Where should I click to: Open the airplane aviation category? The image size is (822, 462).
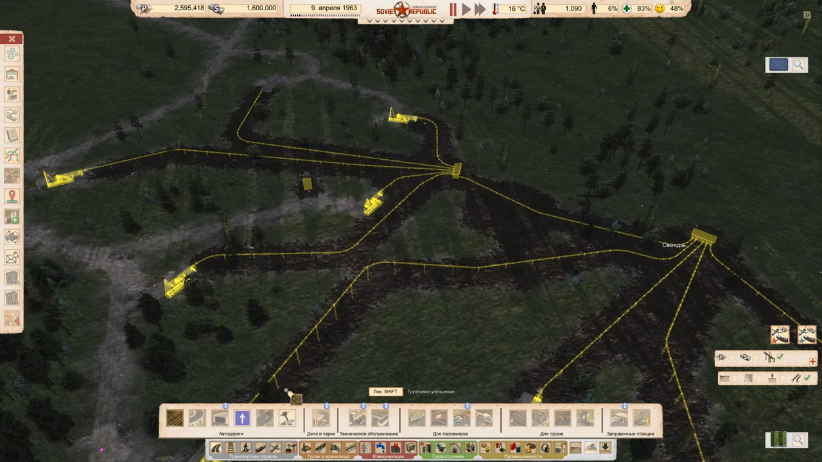tap(275, 447)
